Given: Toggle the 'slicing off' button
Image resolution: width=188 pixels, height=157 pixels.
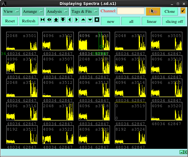Looking at the screenshot, I should pyautogui.click(x=174, y=21).
